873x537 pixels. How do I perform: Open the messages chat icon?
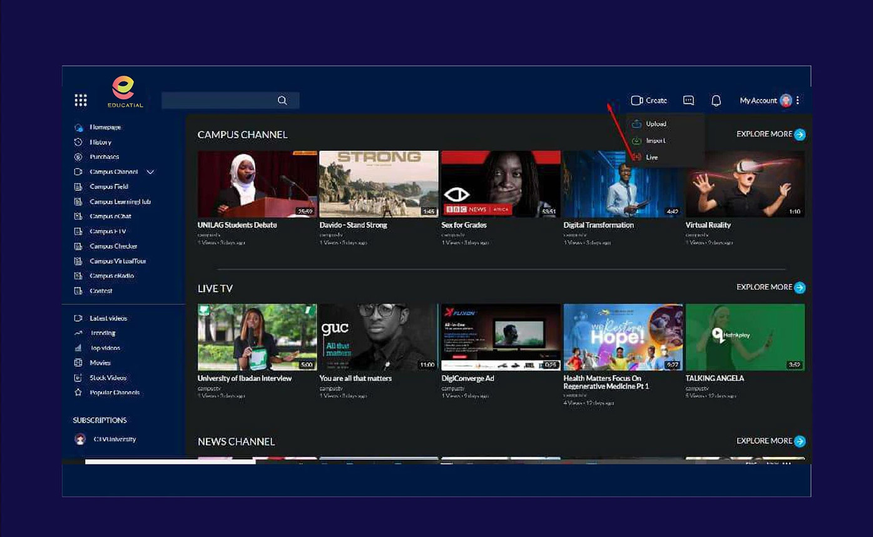coord(688,100)
